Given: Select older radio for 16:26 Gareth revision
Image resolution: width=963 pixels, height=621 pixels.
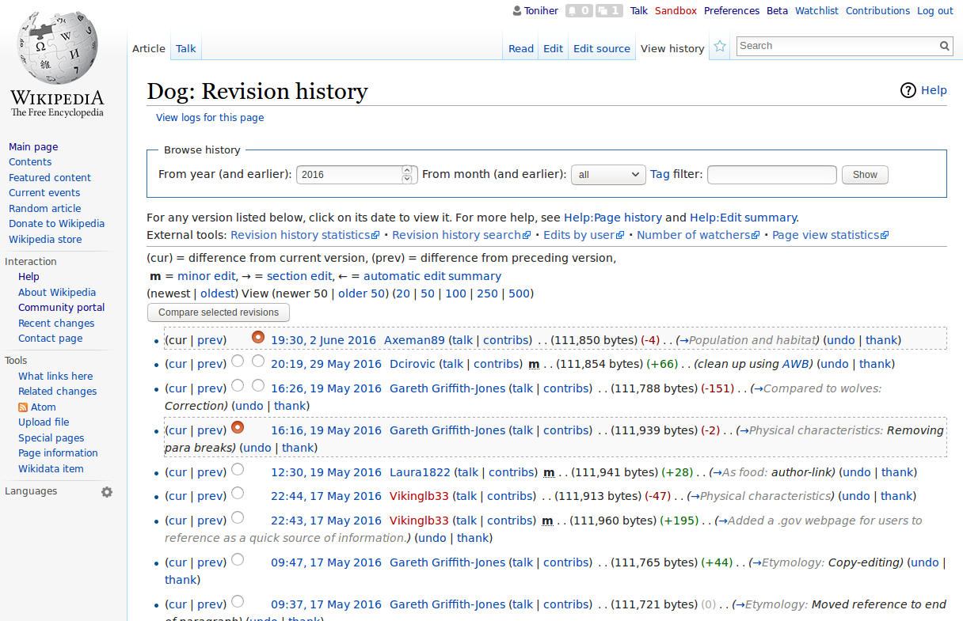Looking at the screenshot, I should point(238,386).
